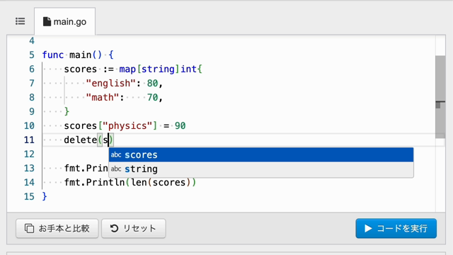Screen dimensions: 453x255
Task: Click the play triangle run icon
Action: (x=368, y=228)
